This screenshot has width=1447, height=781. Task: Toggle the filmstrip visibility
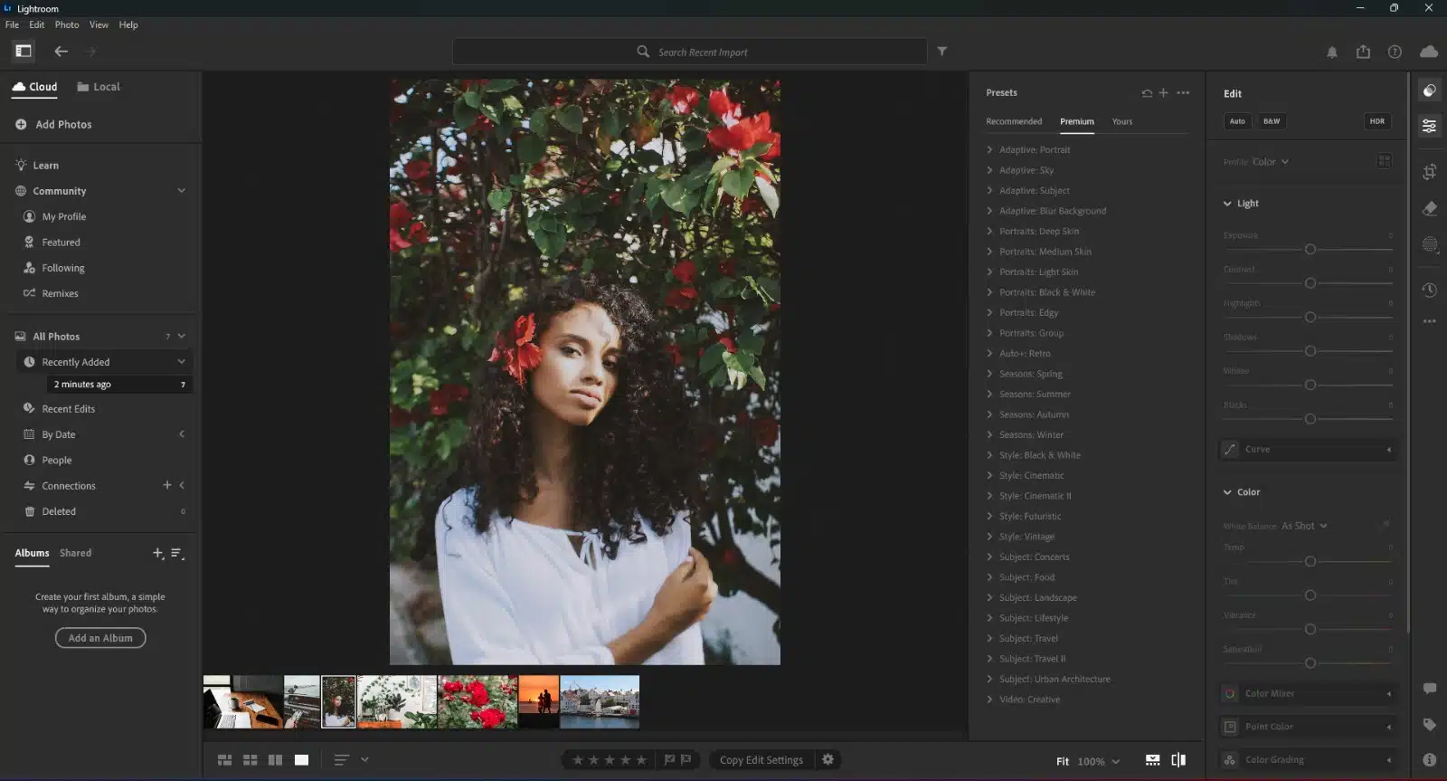[x=1152, y=760]
